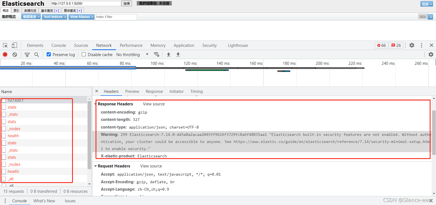Open the 索引 tab

coord(16,11)
